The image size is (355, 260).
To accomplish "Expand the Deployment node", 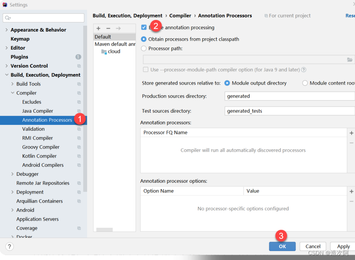I will point(12,192).
